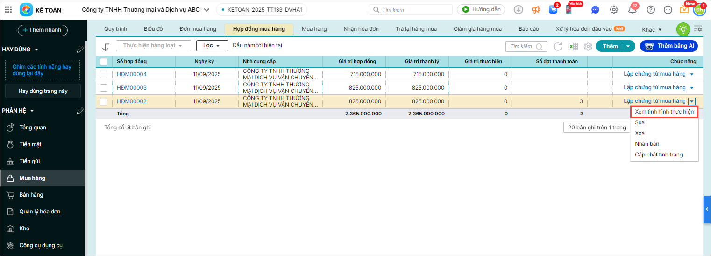Click the Excel export icon
The height and width of the screenshot is (256, 711).
(573, 46)
